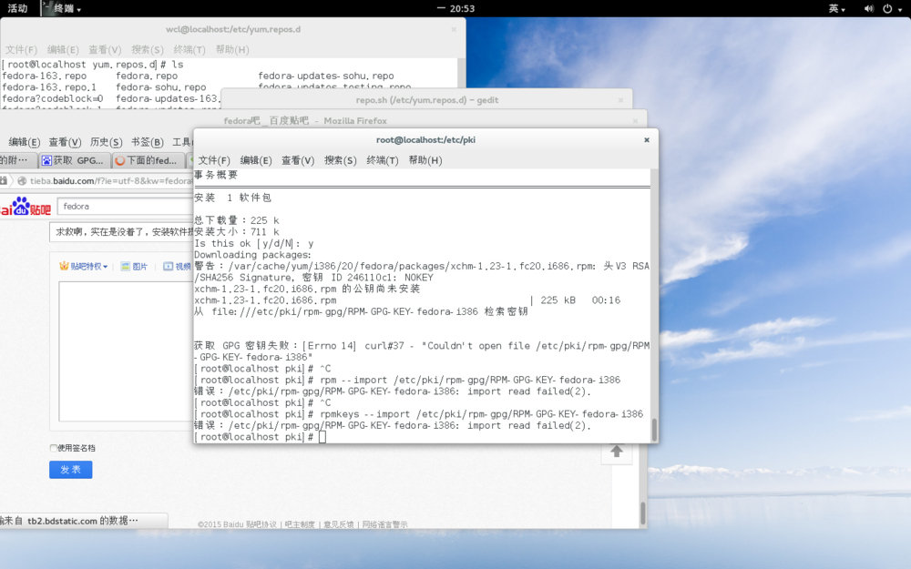This screenshot has width=911, height=569.
Task: Click the Baidu 贴吧 logo
Action: point(26,207)
